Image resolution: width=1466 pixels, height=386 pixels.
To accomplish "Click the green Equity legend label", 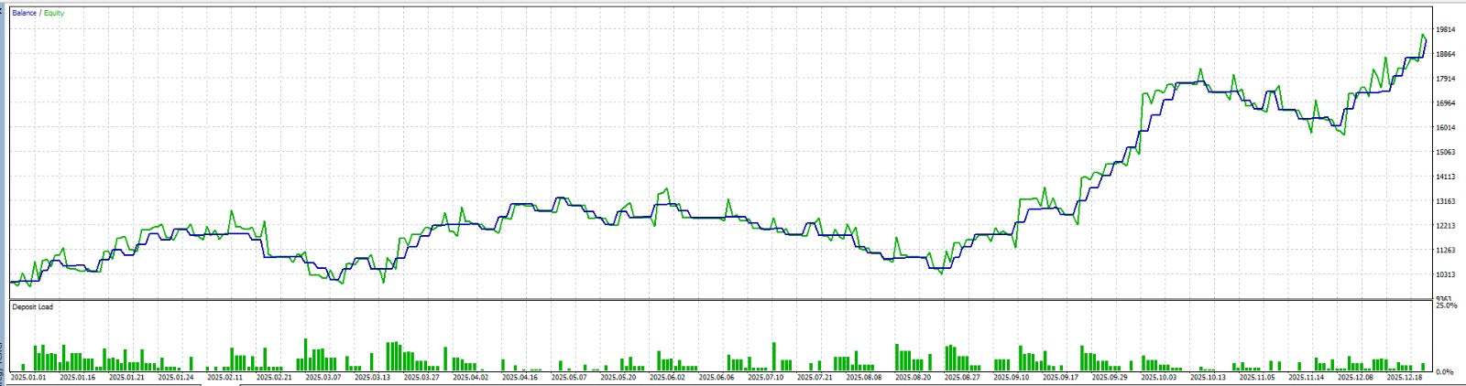I will [x=54, y=14].
